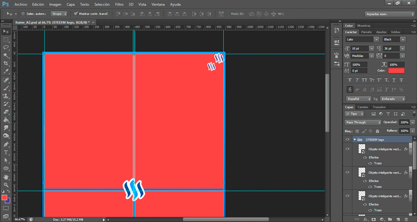Viewport: 417px width, 222px height.
Task: Select the Eraser tool
Action: click(6, 112)
